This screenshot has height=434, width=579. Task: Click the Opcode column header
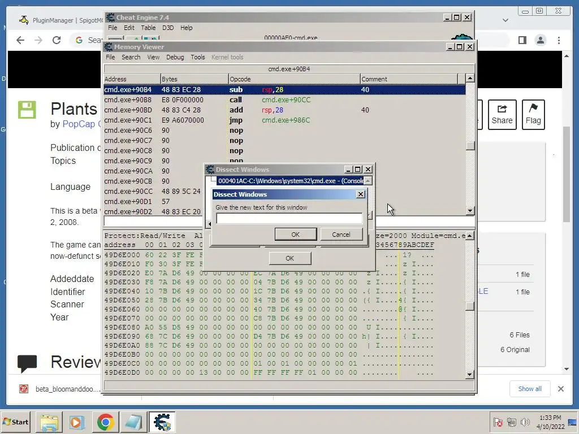(x=294, y=79)
